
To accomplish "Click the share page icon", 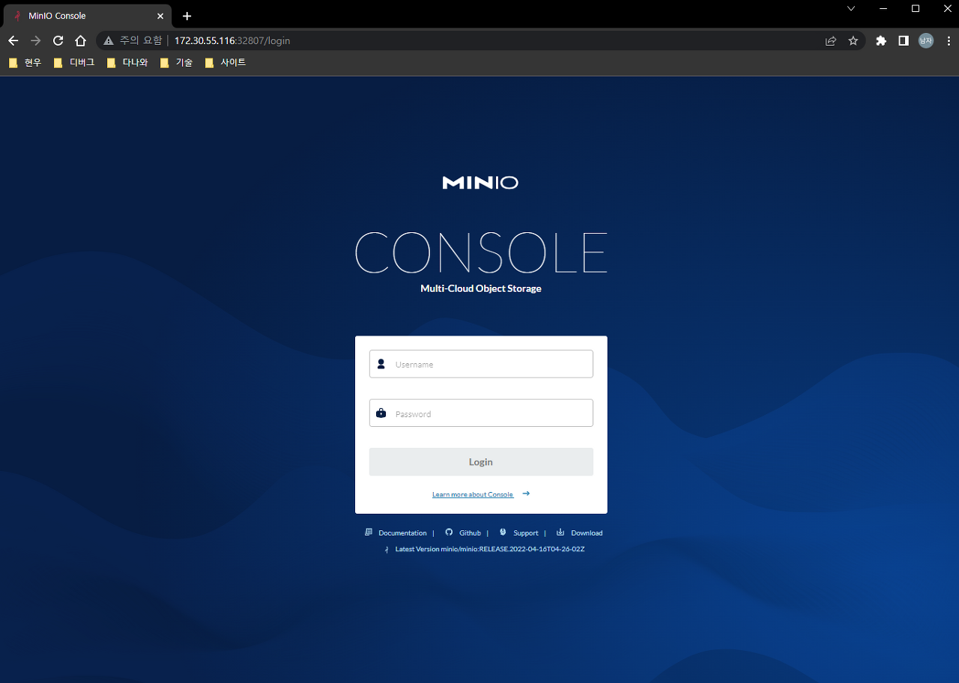I will [x=831, y=41].
